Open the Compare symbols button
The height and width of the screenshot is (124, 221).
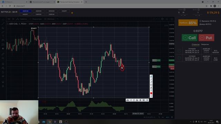pyautogui.click(x=21, y=19)
